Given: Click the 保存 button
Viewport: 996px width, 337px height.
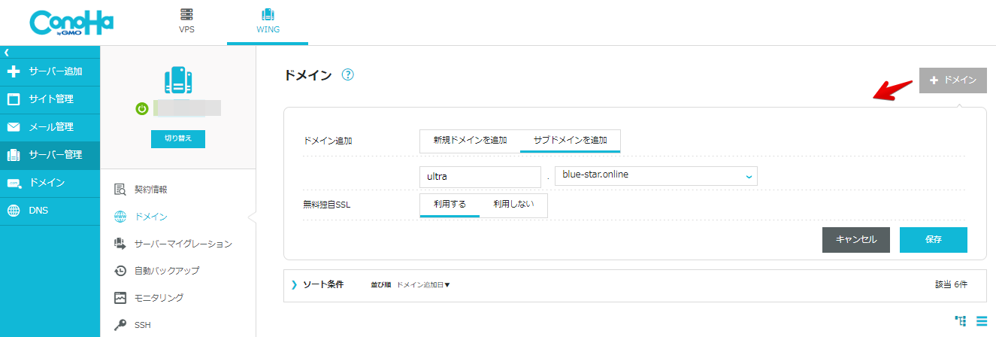Looking at the screenshot, I should coord(933,239).
